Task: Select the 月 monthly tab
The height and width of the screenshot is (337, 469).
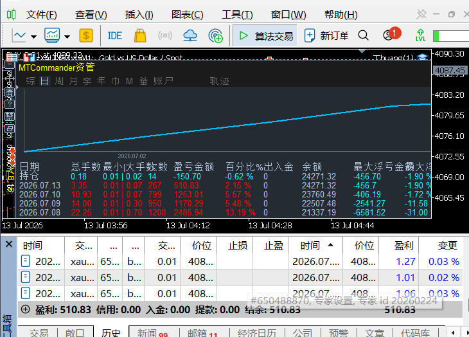Action: (73, 81)
